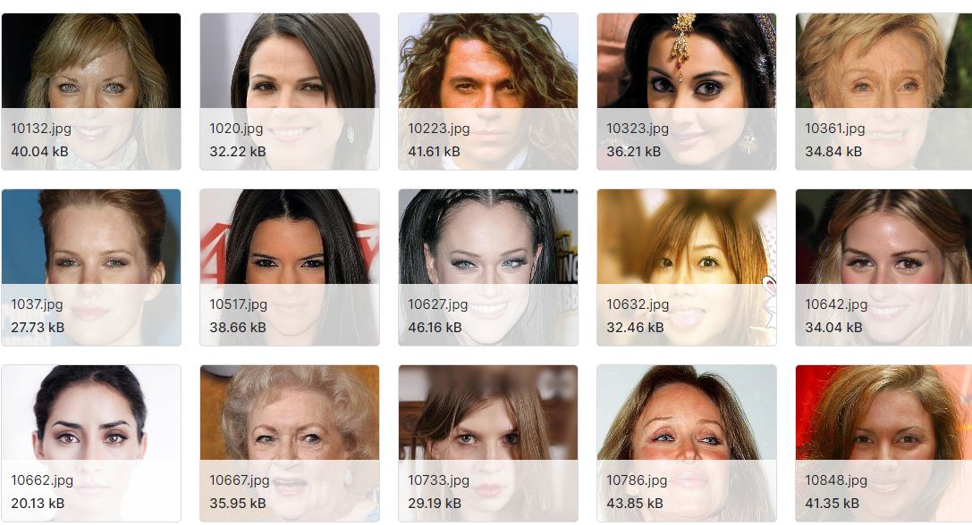Select the 10361.jpg thumbnail
Screen dimensions: 972x525
tap(883, 92)
